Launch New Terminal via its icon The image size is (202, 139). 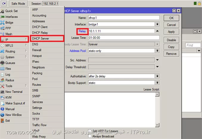2,92
